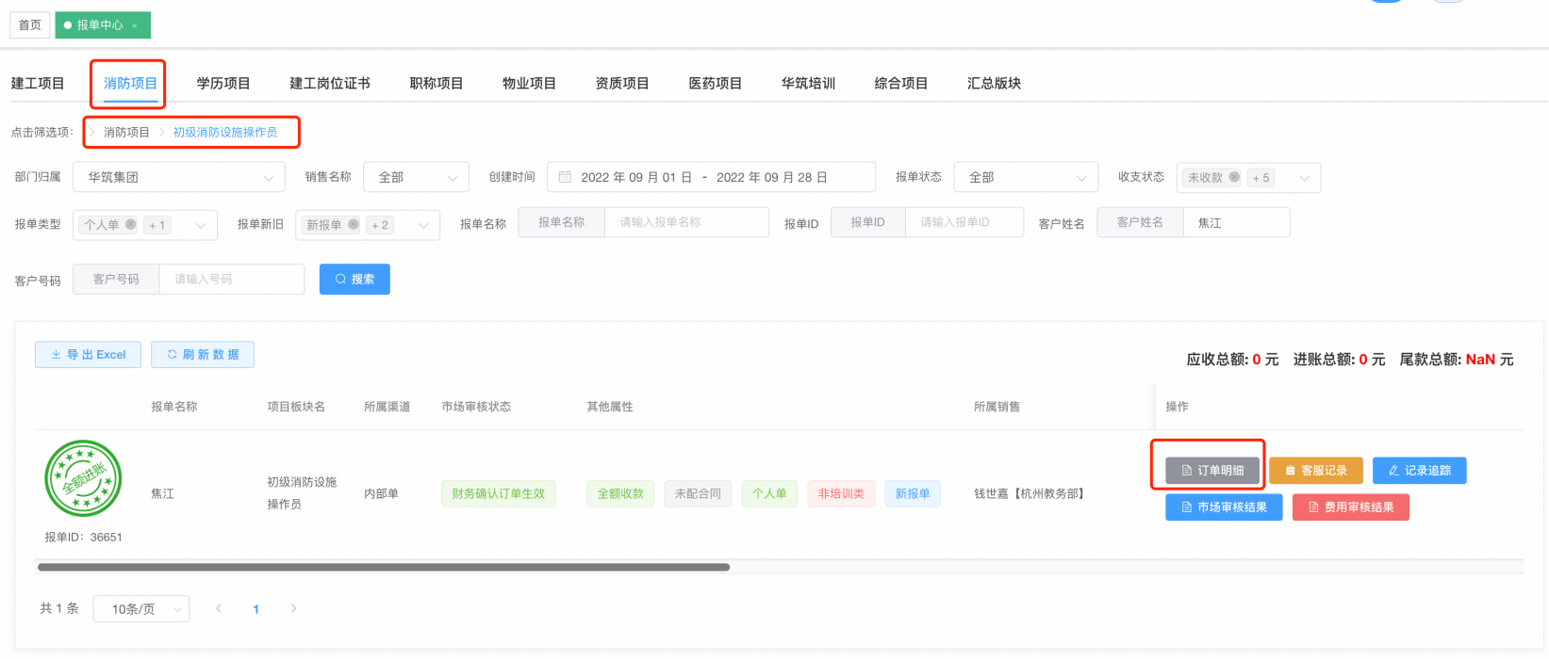Go to the previous page arrow
This screenshot has width=1549, height=659.
[x=219, y=608]
